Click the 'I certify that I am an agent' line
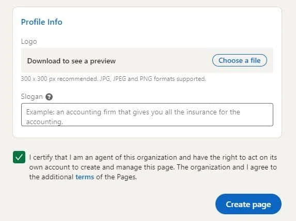Image resolution: width=296 pixels, height=221 pixels. (153, 157)
